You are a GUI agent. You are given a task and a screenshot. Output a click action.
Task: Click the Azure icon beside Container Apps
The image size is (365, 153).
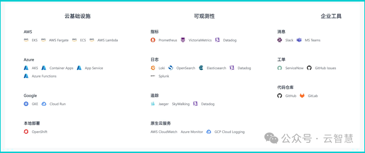tap(44, 68)
